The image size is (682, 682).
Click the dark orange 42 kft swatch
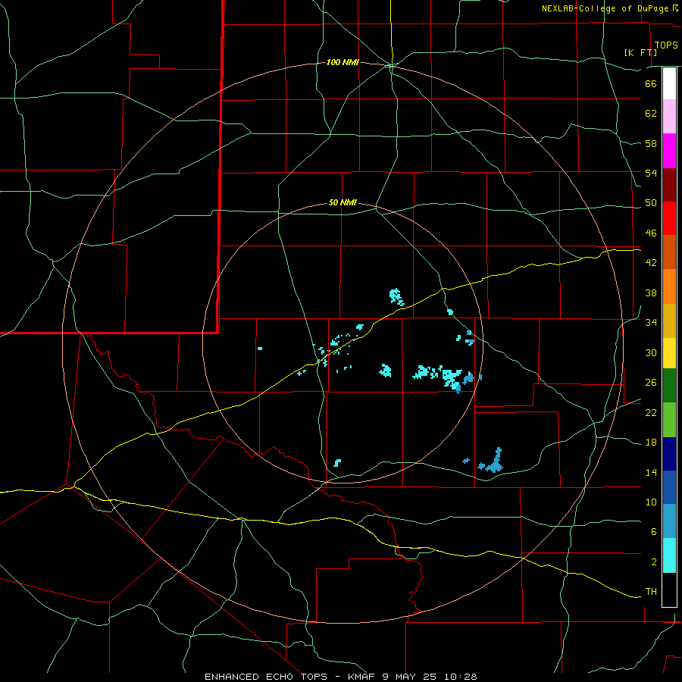pos(669,252)
